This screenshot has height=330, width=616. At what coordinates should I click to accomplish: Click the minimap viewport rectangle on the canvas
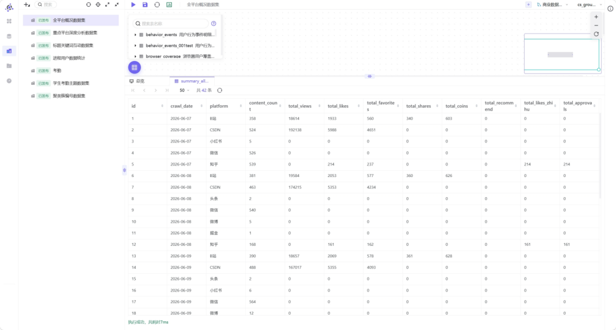[x=562, y=54]
